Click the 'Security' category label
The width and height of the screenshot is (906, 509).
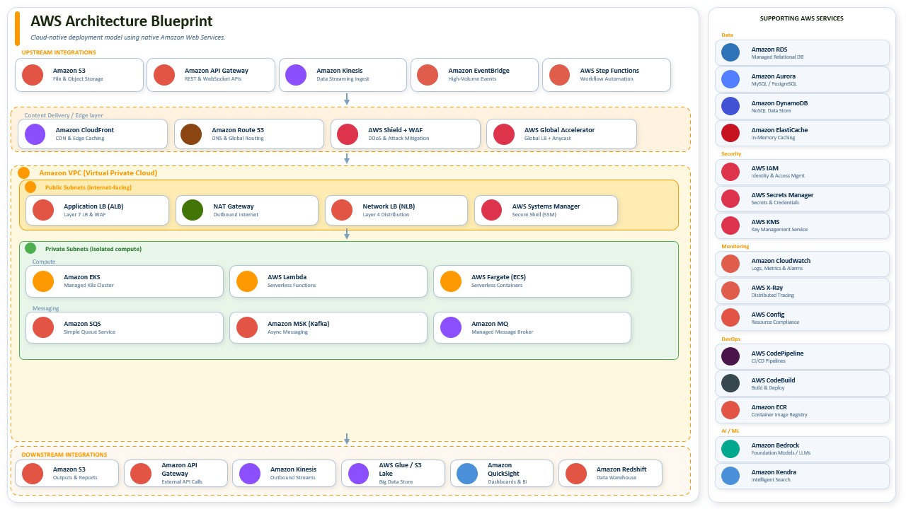(x=731, y=153)
